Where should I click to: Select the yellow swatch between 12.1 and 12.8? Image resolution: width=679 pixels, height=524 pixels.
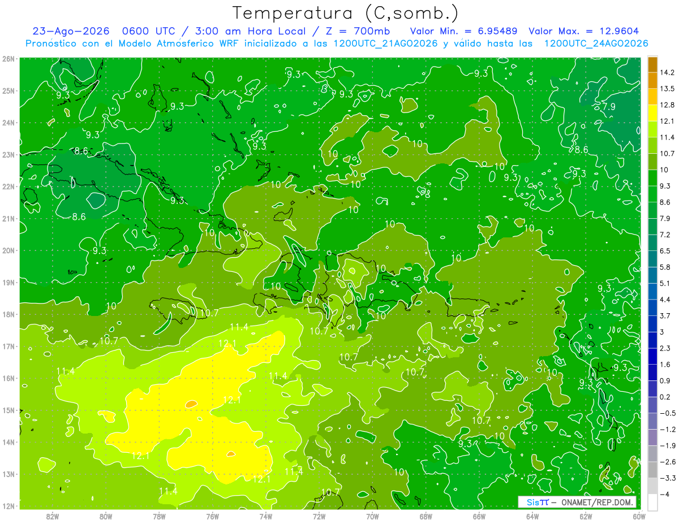pyautogui.click(x=652, y=112)
